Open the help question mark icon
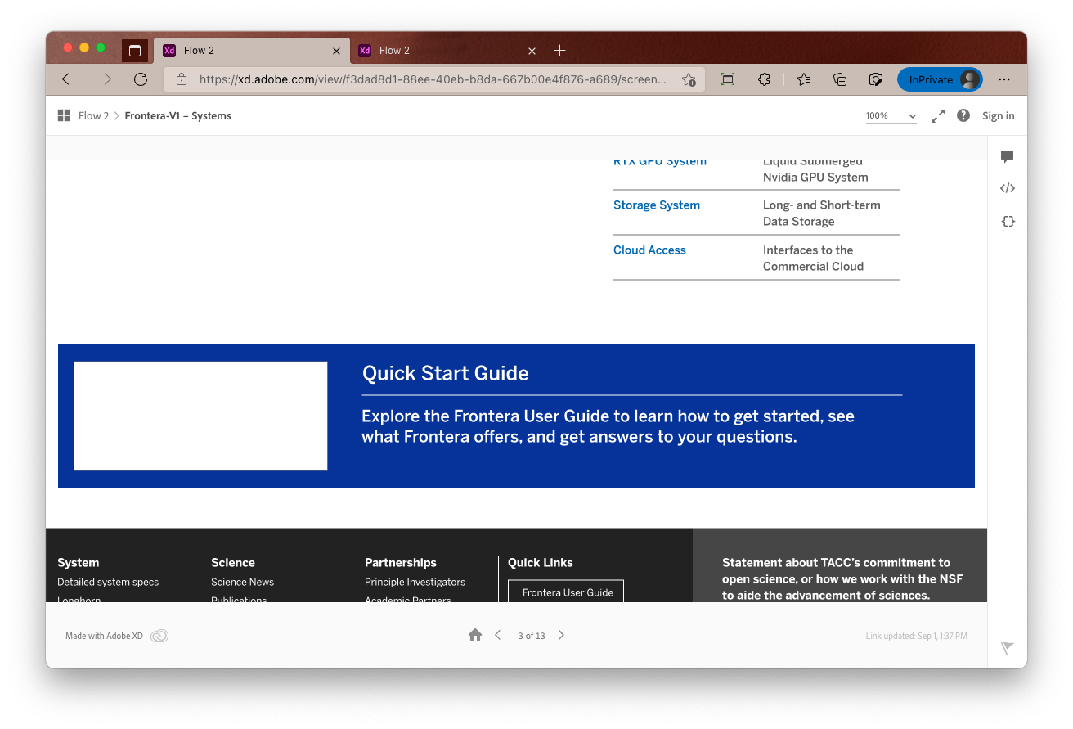 point(963,115)
